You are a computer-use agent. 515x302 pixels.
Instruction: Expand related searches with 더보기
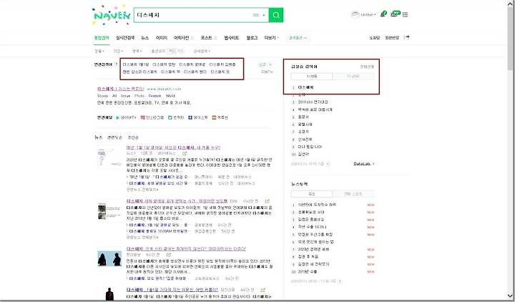click(267, 72)
